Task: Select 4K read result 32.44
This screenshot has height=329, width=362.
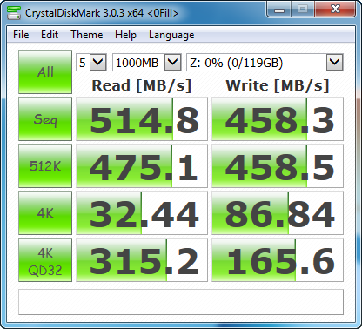Action: [x=142, y=213]
